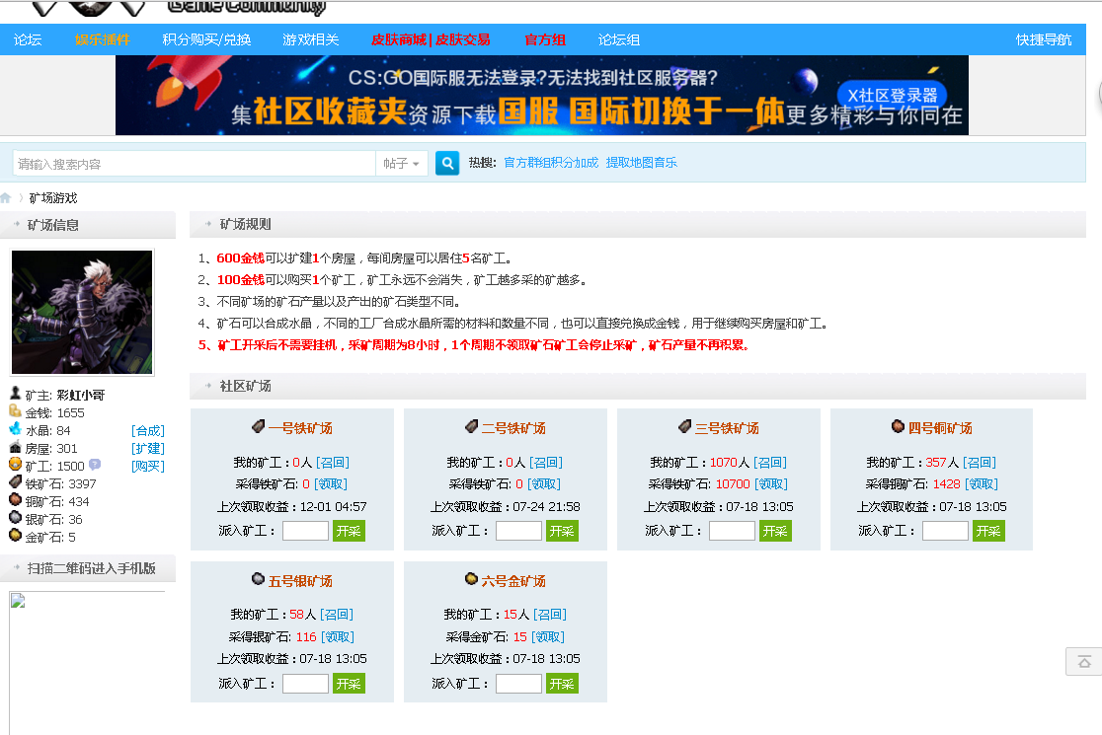Image resolution: width=1102 pixels, height=735 pixels.
Task: Click 开采 button on 三号铁矿场
Action: [x=775, y=530]
